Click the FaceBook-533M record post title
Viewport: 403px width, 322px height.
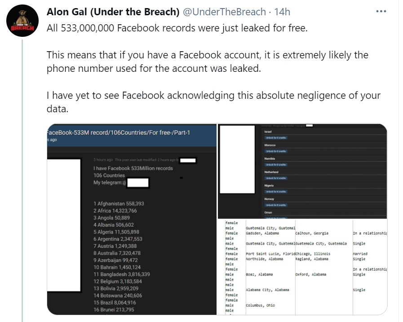coord(119,132)
